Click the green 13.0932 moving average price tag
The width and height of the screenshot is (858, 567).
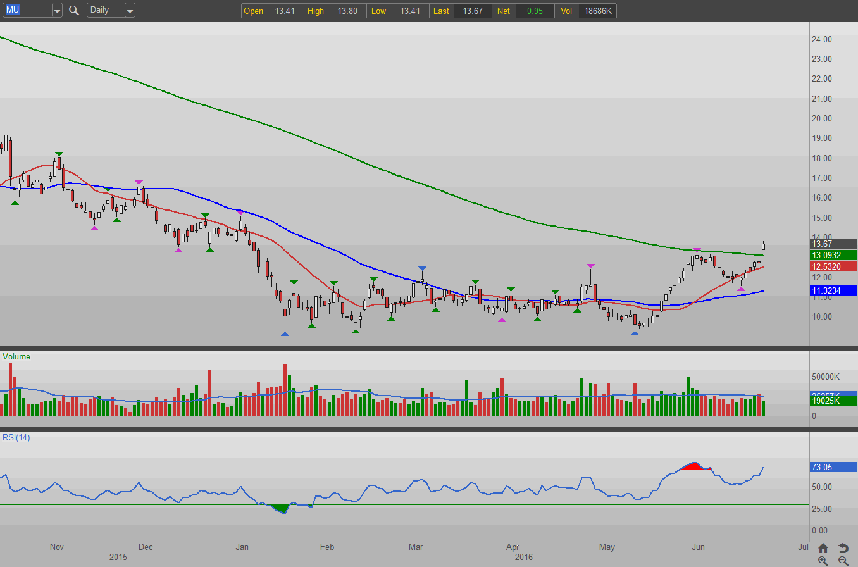click(x=833, y=255)
